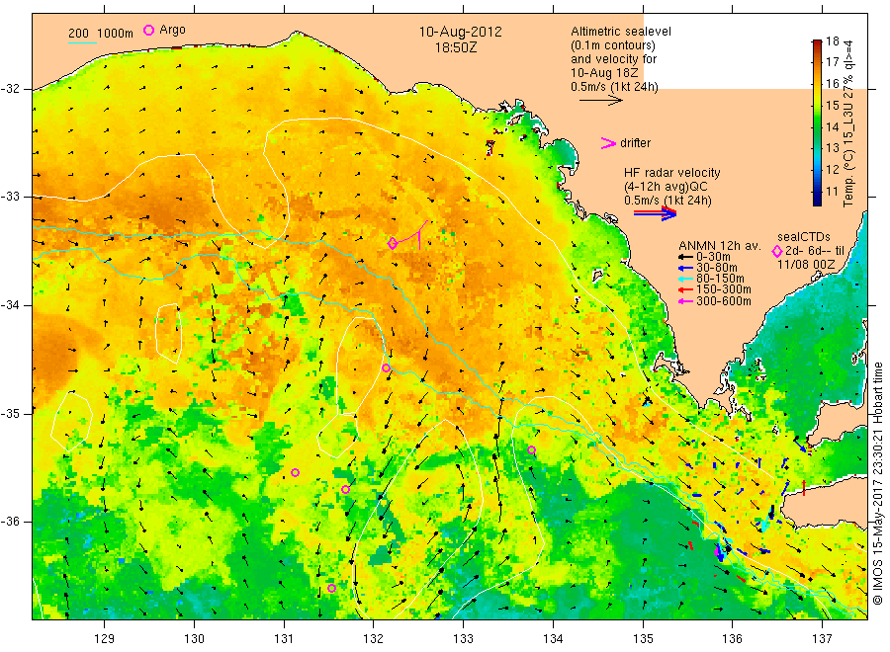890x652 pixels.
Task: Click the dark blue bottom of the colorbar
Action: coord(817,199)
